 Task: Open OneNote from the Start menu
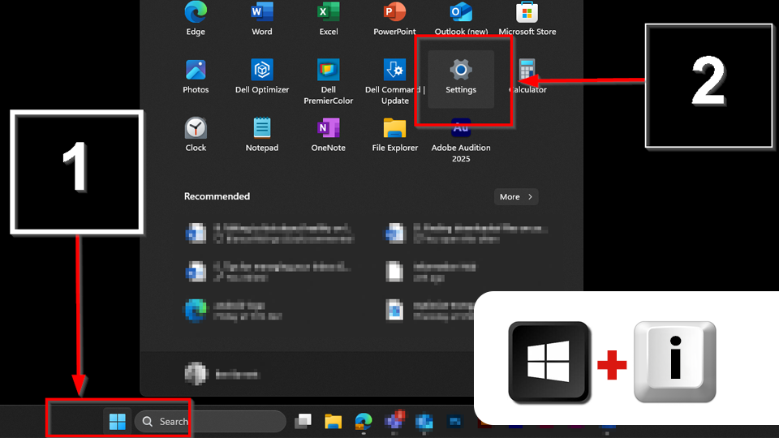[329, 135]
